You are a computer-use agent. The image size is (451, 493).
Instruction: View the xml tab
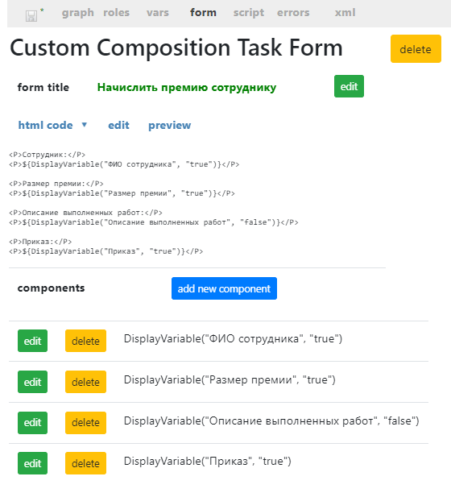tap(345, 13)
